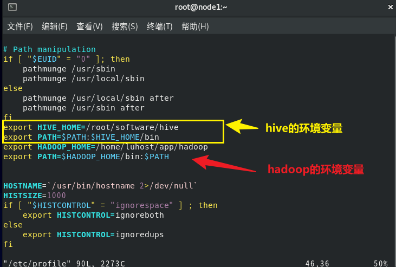The image size is (396, 267).
Task: Click 'pathmunge /usr/sbin after' line
Action: 83,108
